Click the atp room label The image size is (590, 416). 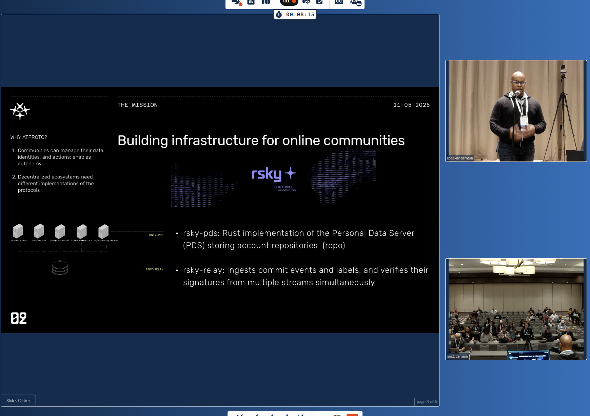[x=306, y=2]
